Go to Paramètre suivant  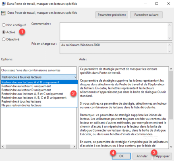click(146, 15)
